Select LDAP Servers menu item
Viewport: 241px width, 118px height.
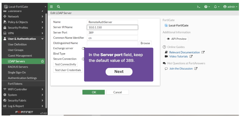click(x=23, y=61)
